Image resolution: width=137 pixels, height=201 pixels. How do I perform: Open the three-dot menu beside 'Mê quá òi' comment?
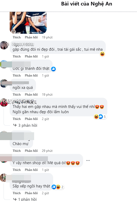pos(88,160)
